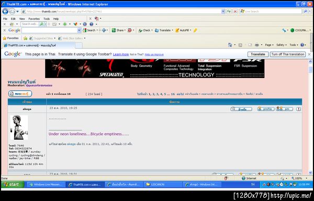Click the yellow highlighter icon after AutoFill

pyautogui.click(x=195, y=30)
